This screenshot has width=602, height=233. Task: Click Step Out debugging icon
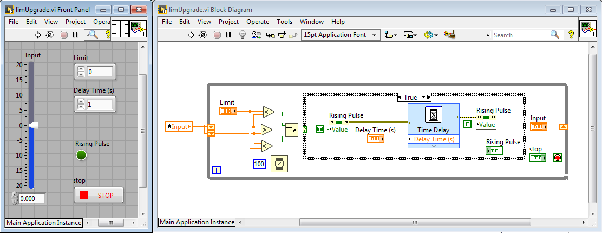[x=294, y=35]
